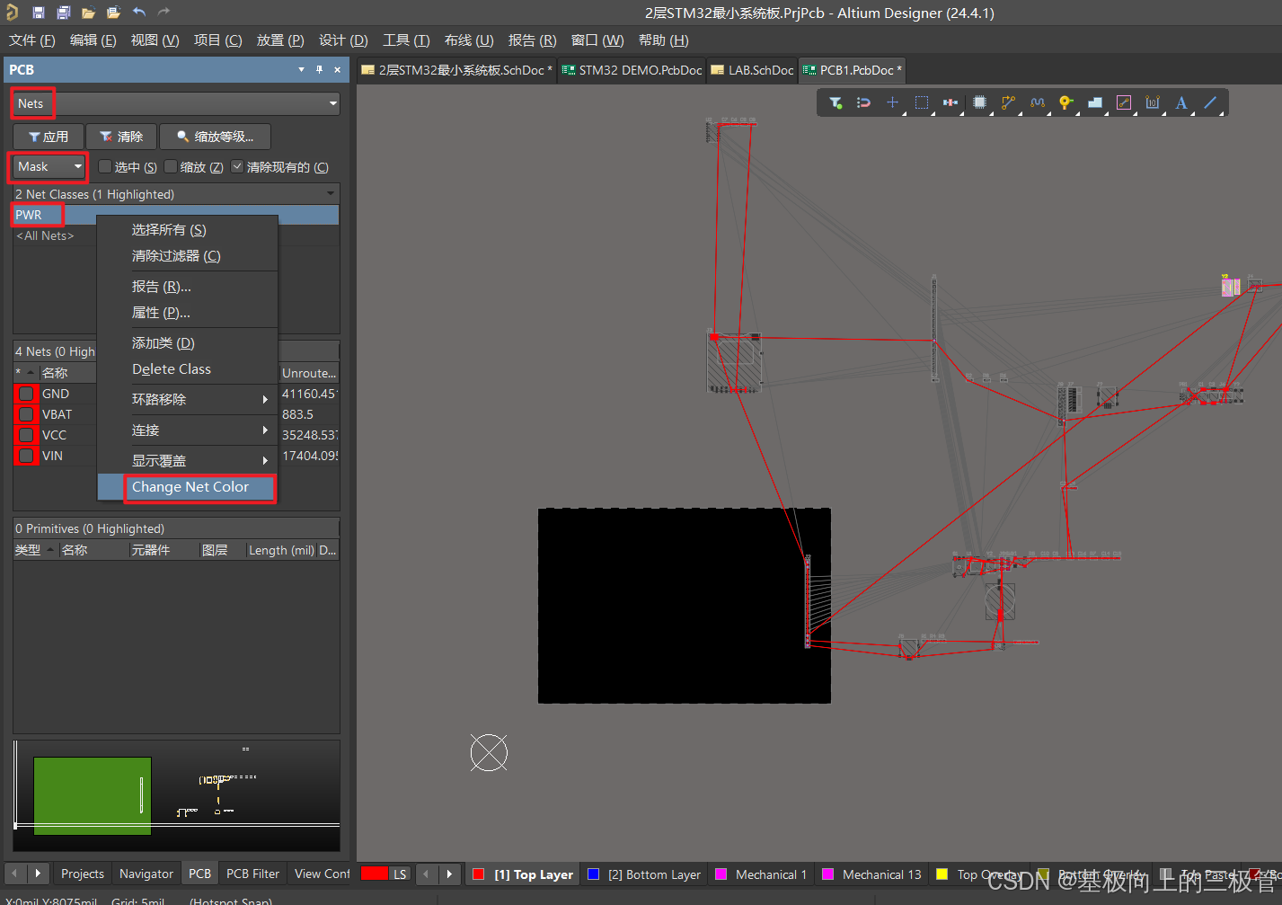Open the 布线 (U) menu

(x=469, y=40)
